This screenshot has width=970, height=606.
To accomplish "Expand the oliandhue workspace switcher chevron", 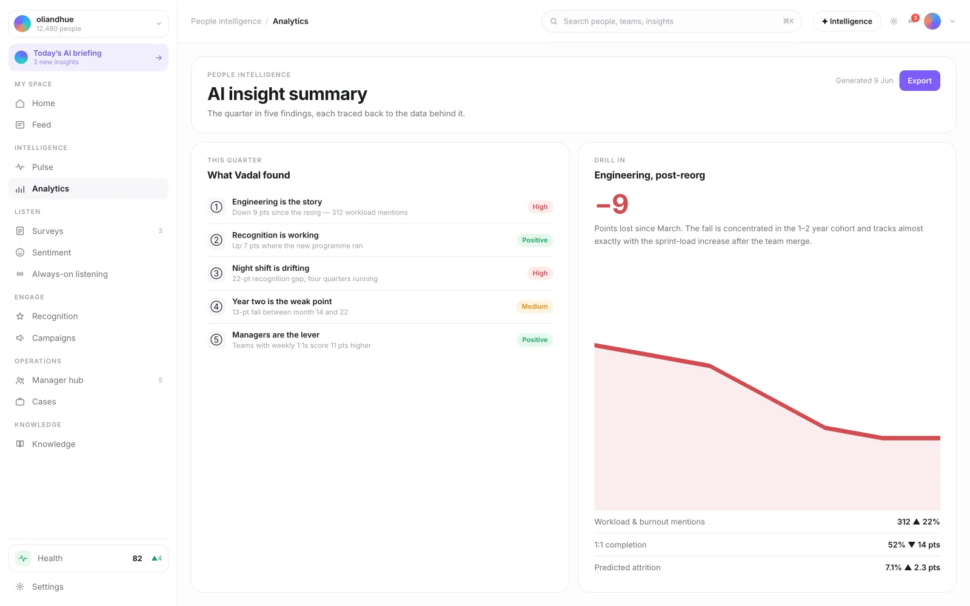I will click(159, 24).
